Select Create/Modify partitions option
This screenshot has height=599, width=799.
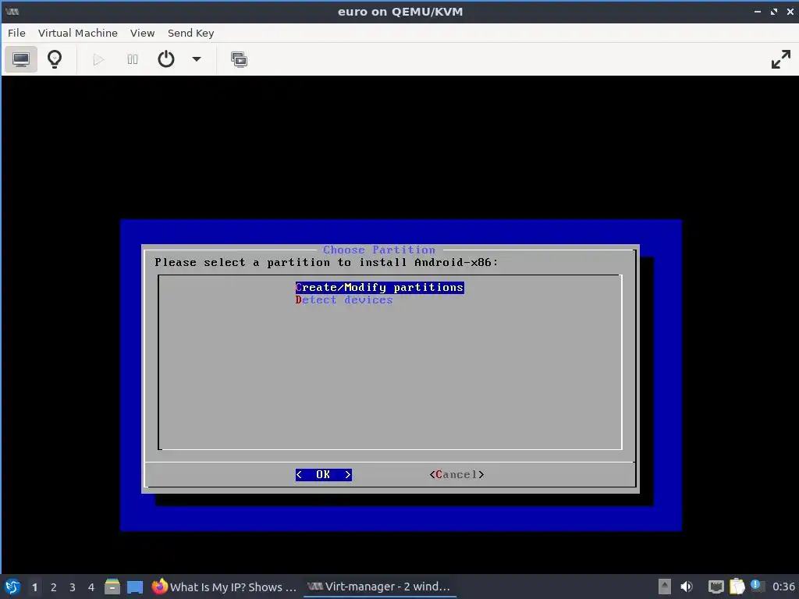click(380, 287)
